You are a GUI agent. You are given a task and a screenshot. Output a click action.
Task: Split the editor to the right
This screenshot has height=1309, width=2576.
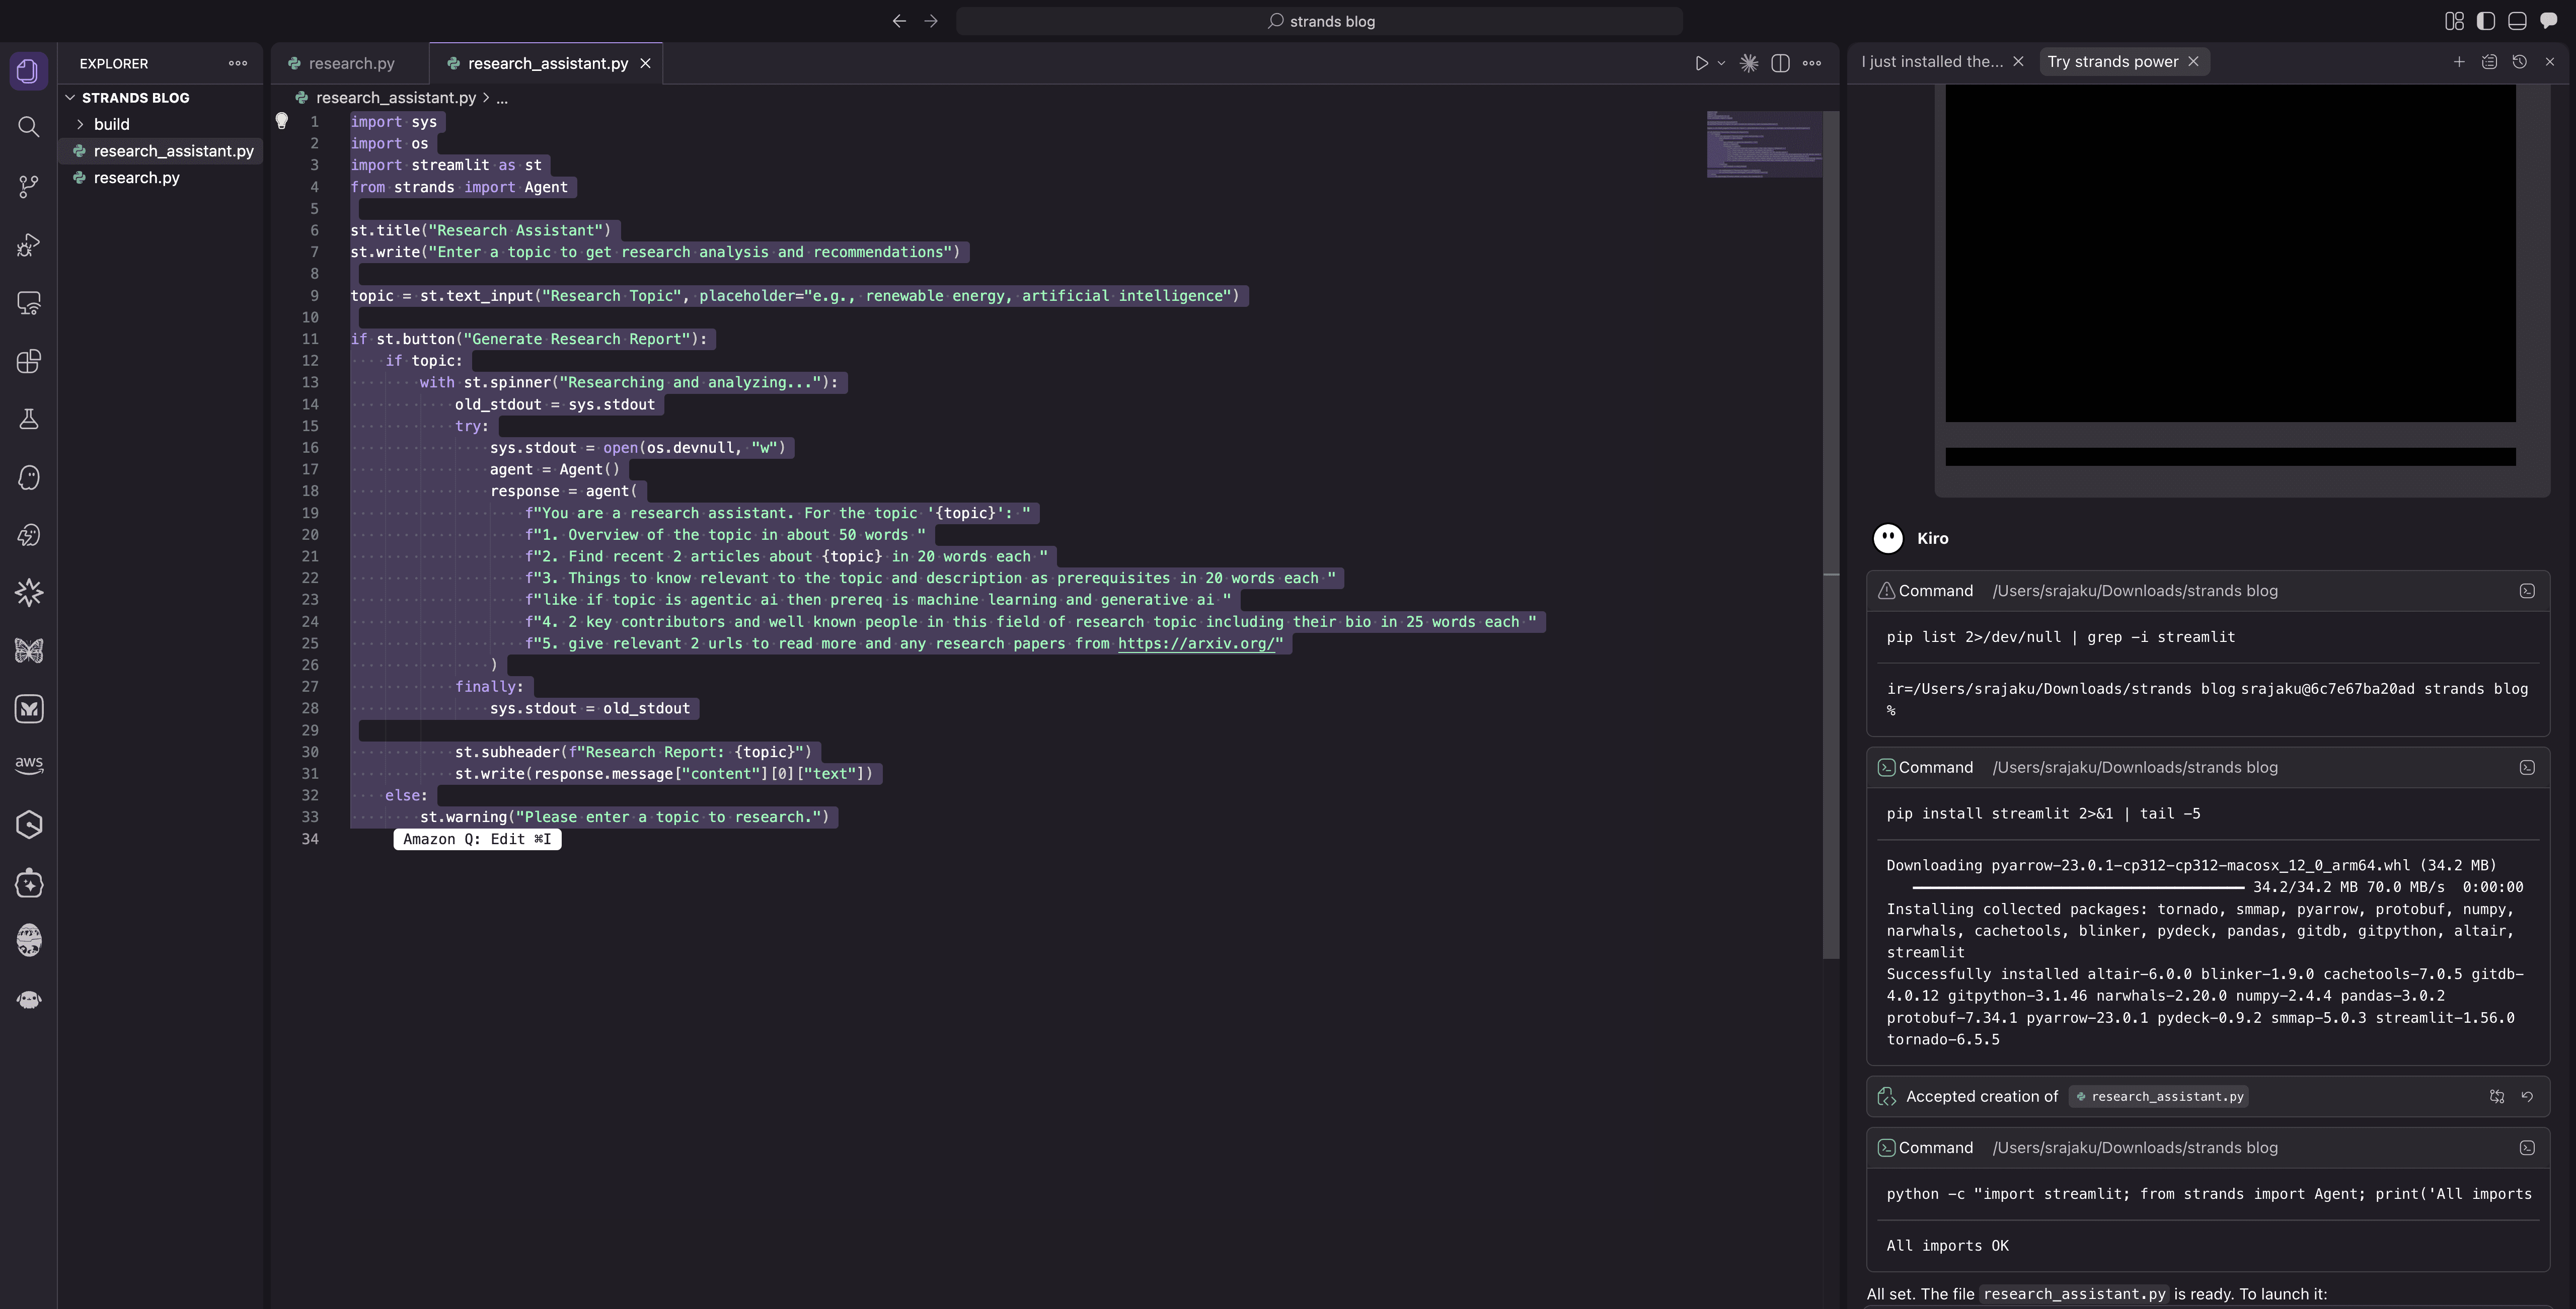point(1780,63)
